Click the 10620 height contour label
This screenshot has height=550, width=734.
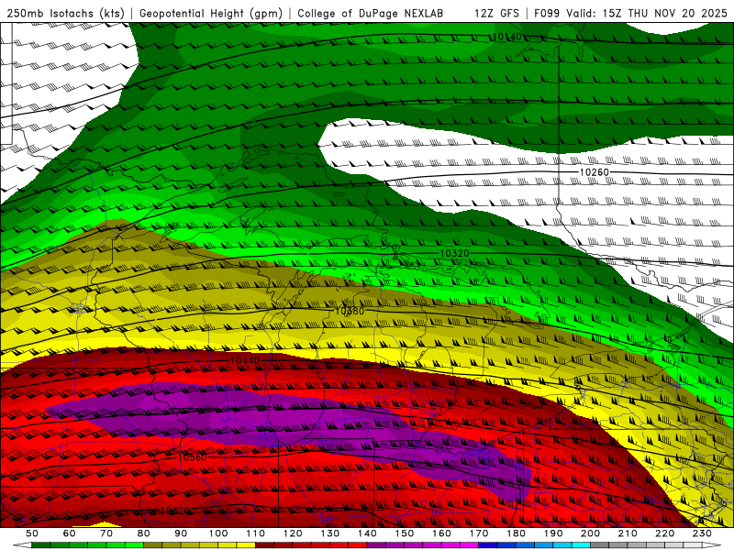point(175,511)
